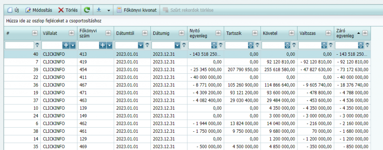This screenshot has height=150, width=383.
Task: Open Dátumtól filter date dropdown
Action: (141, 45)
